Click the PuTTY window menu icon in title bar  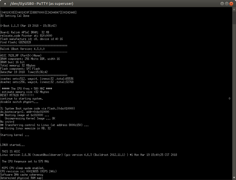tap(5, 4)
